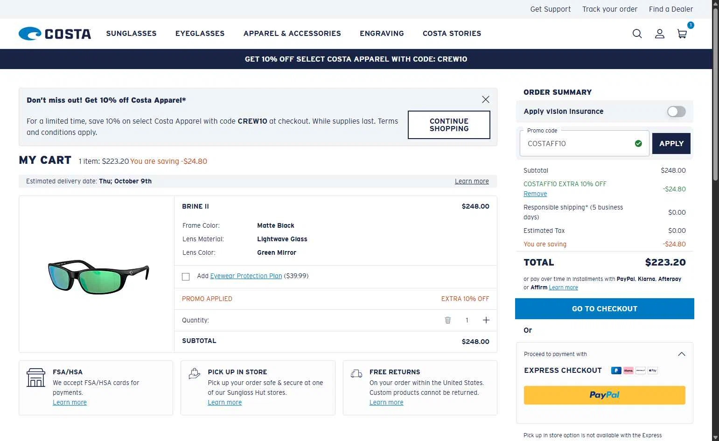The image size is (719, 441).
Task: Open the account profile icon
Action: 659,34
